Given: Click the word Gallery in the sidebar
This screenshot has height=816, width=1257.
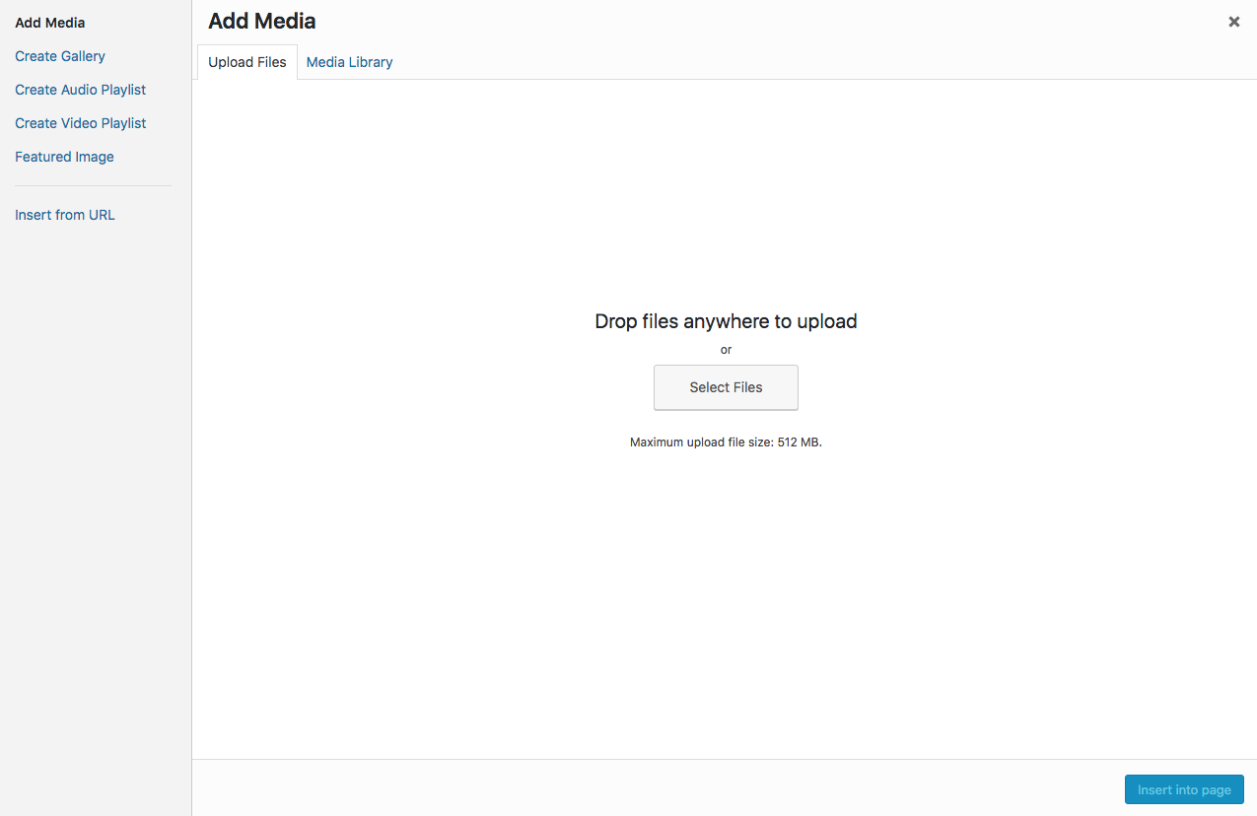Looking at the screenshot, I should pyautogui.click(x=82, y=56).
